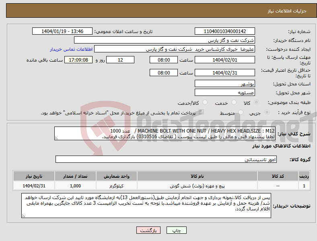Click the remaining time field 17:09:08
This screenshot has width=317, height=241.
point(78,60)
